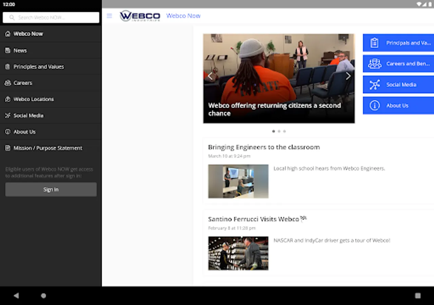Click the 'Eligible users of Webco NOW' notice
The image size is (434, 305).
point(49,172)
